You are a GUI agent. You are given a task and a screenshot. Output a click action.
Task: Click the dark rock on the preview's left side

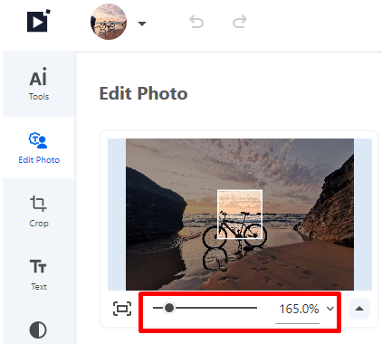(x=154, y=205)
